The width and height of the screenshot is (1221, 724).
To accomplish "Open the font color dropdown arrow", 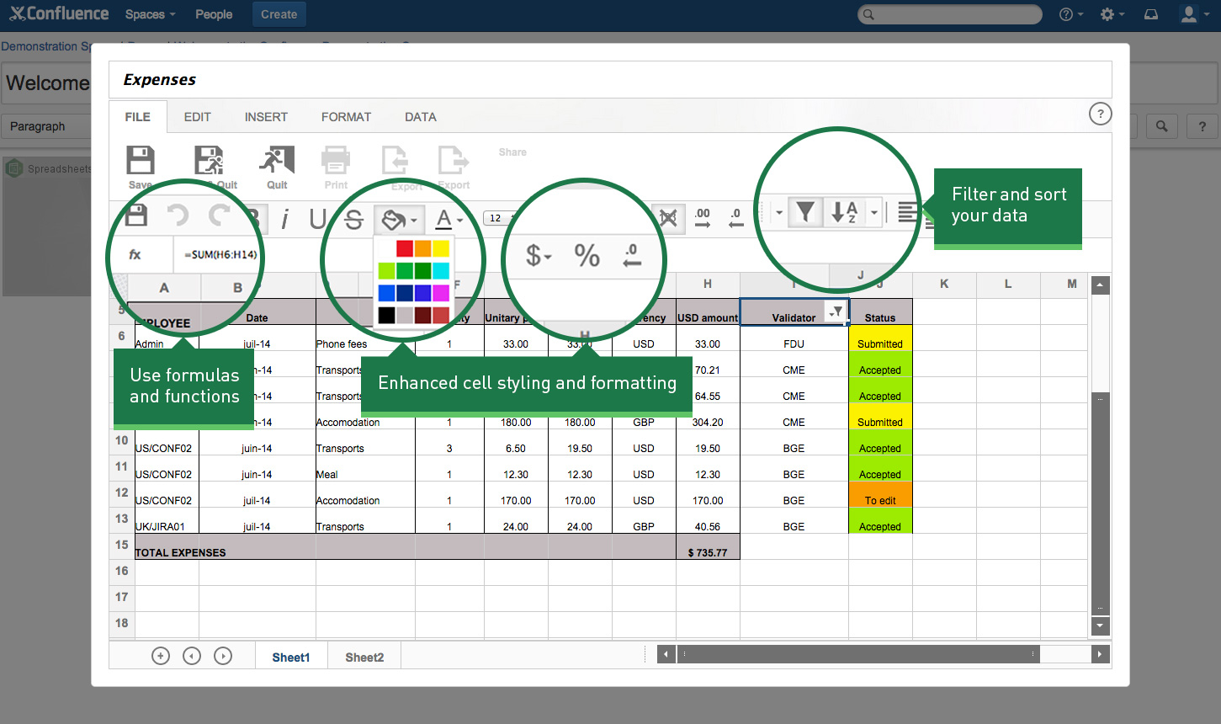I will pos(460,219).
